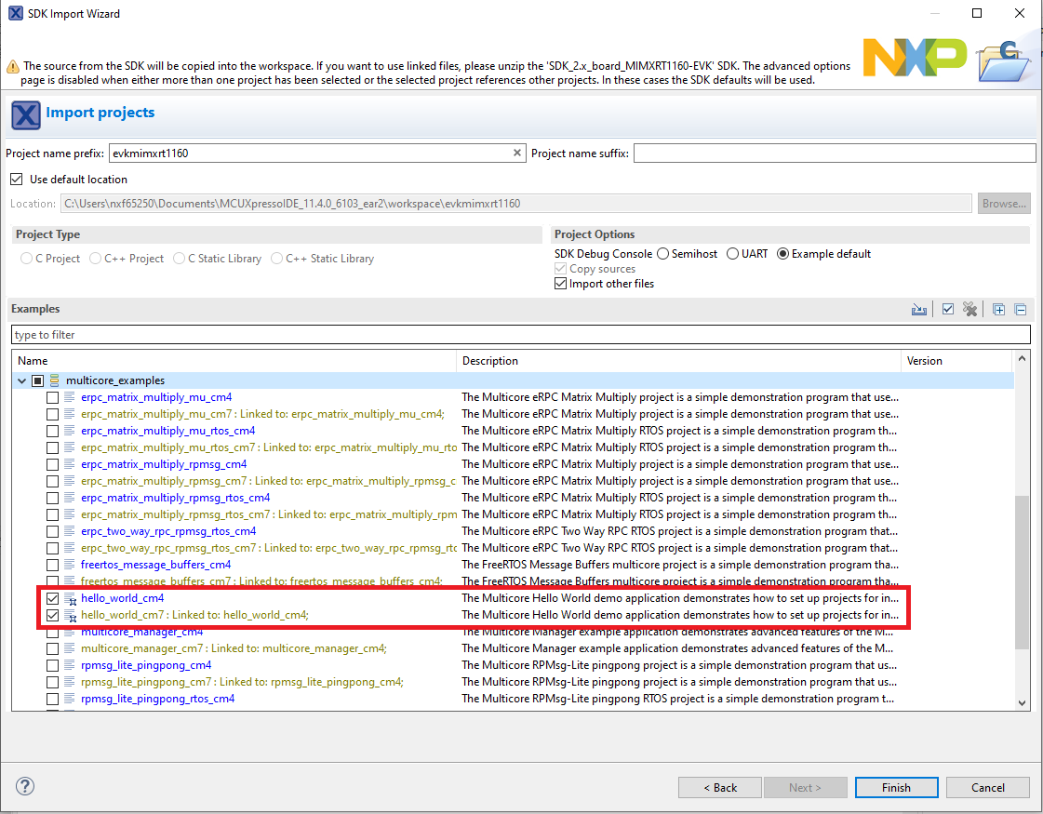Choose the Semihost debug console radio button
The image size is (1043, 814).
tap(663, 254)
